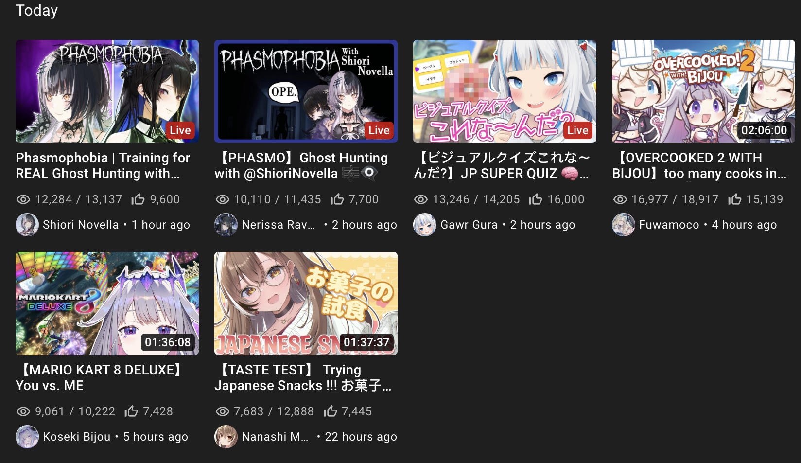Click thumbs-up icon beside 15,139 likes
801x463 pixels.
[x=735, y=199]
